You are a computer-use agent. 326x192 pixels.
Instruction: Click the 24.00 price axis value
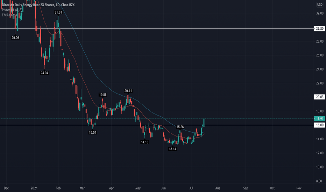click(x=320, y=69)
